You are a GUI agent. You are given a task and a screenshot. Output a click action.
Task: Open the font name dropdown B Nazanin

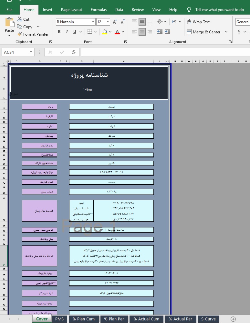tap(93, 22)
